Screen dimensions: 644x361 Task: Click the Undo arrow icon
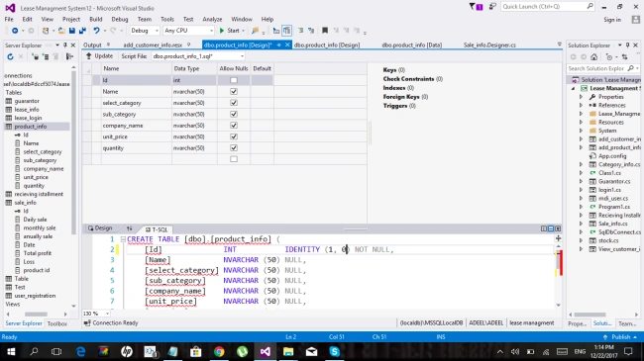[96, 31]
